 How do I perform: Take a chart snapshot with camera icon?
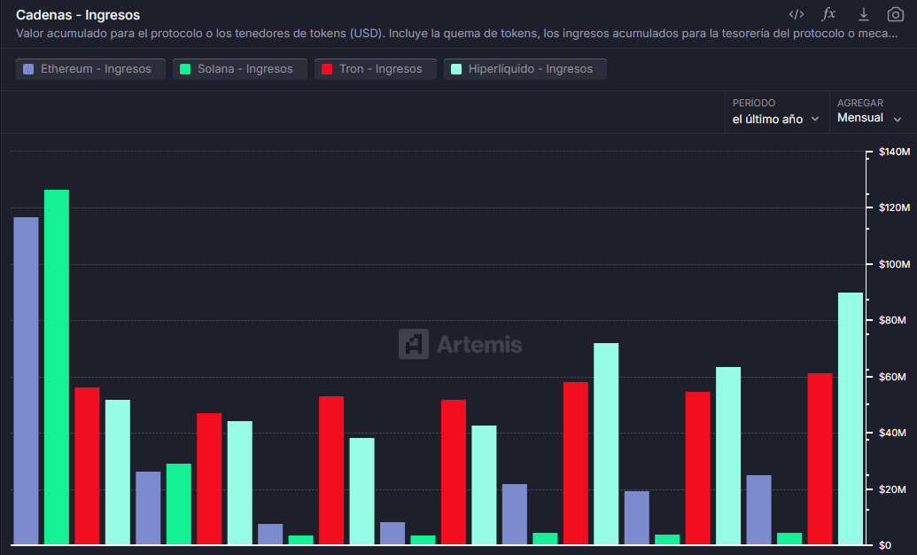(x=896, y=15)
